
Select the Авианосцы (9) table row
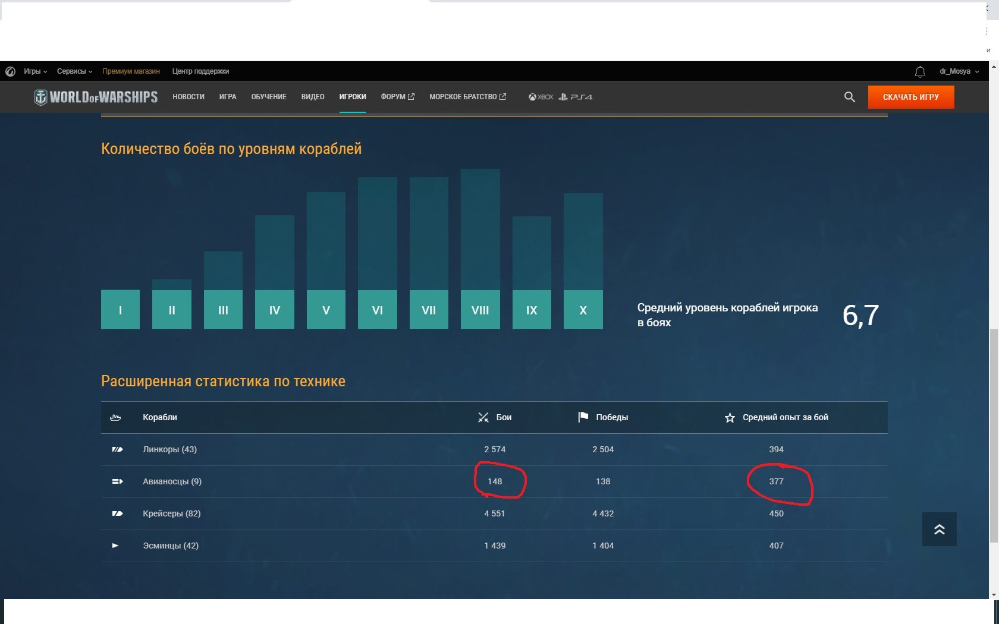click(x=494, y=481)
